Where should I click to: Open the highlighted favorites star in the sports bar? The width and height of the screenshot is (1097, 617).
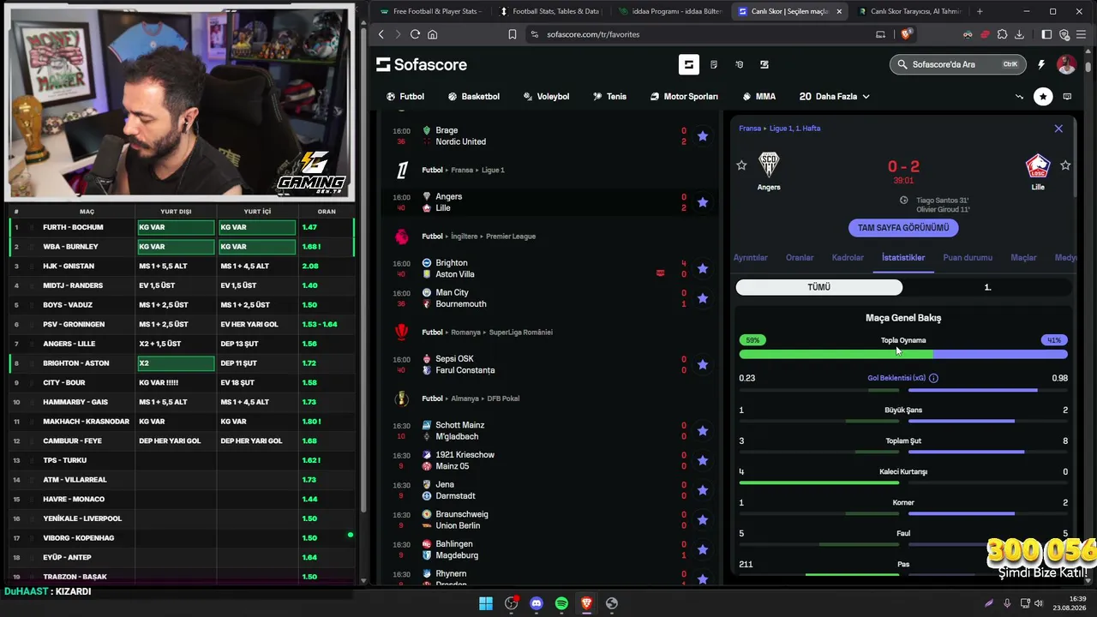pos(1043,97)
